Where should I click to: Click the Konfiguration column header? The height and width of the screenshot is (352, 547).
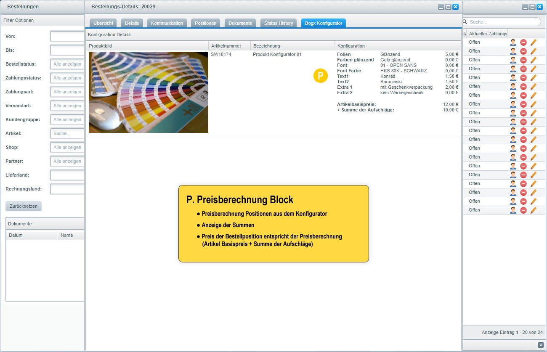pyautogui.click(x=398, y=46)
